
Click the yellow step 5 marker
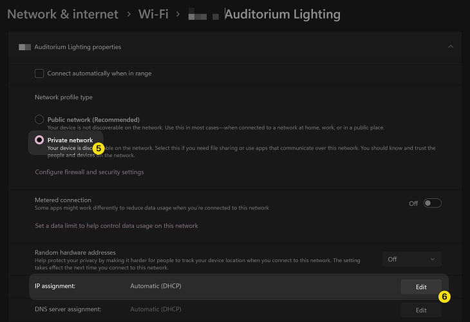point(98,147)
